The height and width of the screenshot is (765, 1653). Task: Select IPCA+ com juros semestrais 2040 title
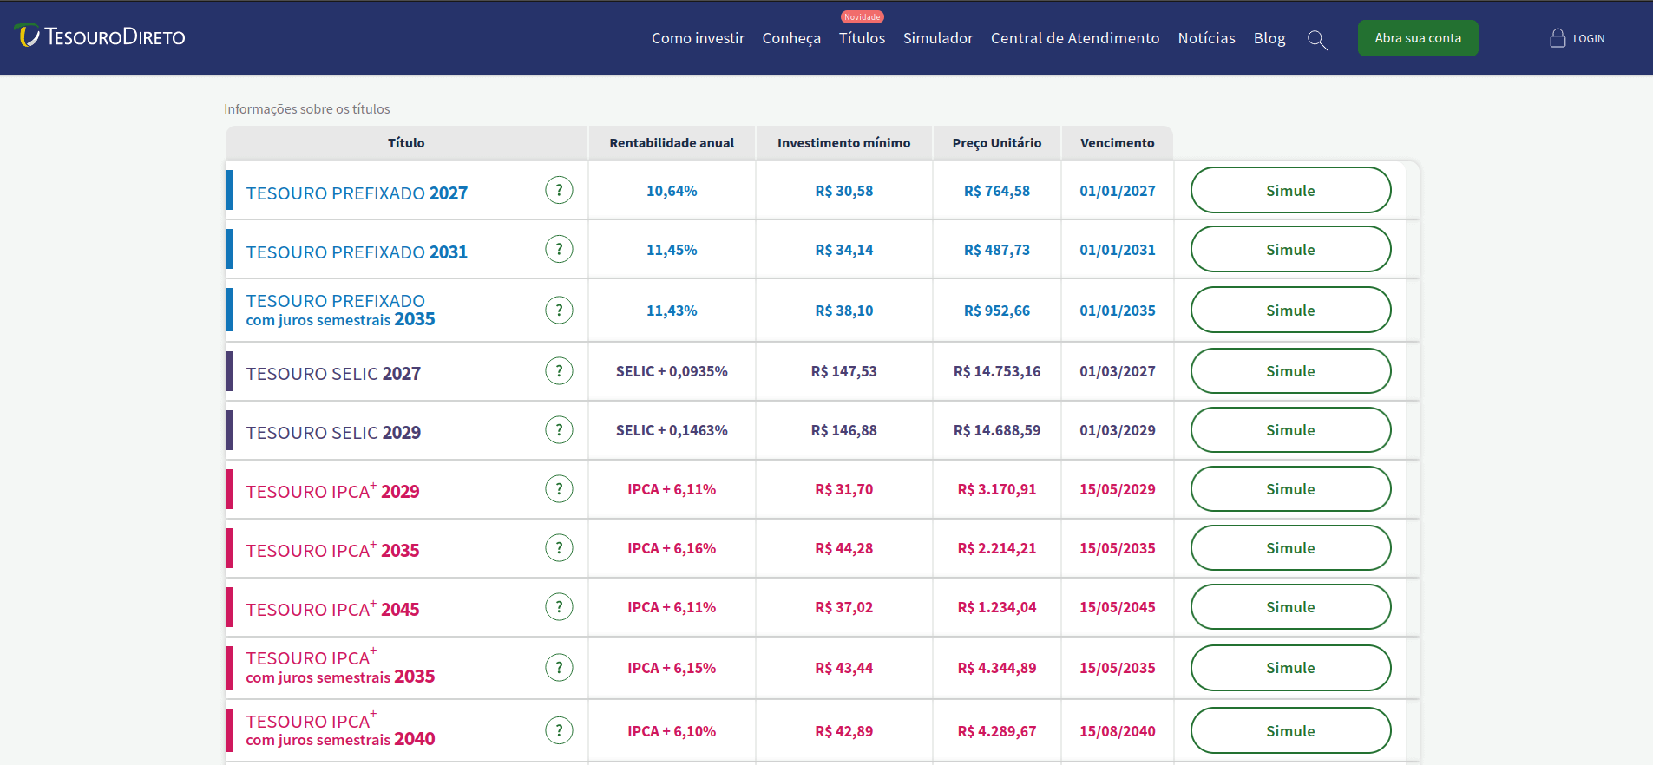pos(340,729)
